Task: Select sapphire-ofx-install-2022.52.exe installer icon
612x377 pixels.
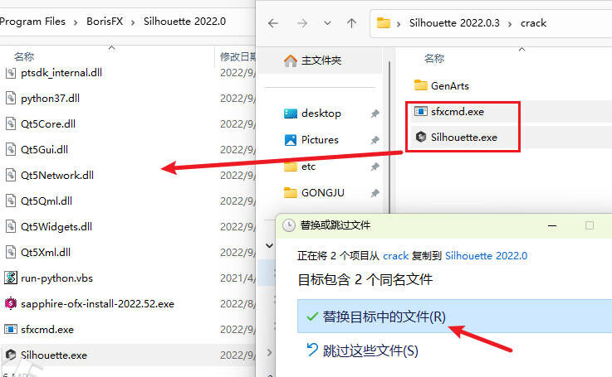Action: (x=12, y=303)
